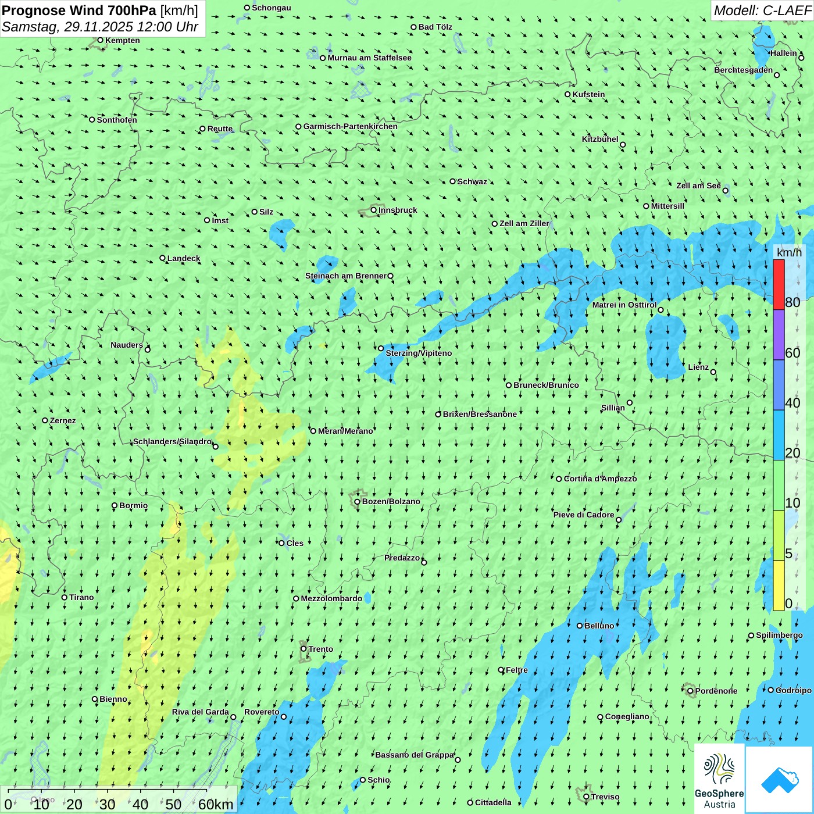Click the Kufstein location marker circle

pyautogui.click(x=567, y=94)
